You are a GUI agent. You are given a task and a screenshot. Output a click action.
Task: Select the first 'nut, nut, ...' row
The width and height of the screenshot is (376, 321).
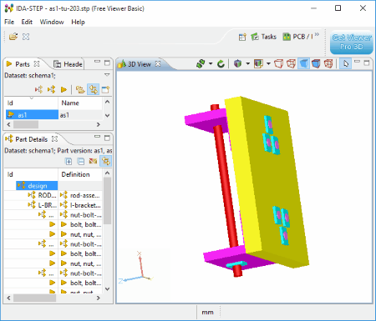pos(81,234)
